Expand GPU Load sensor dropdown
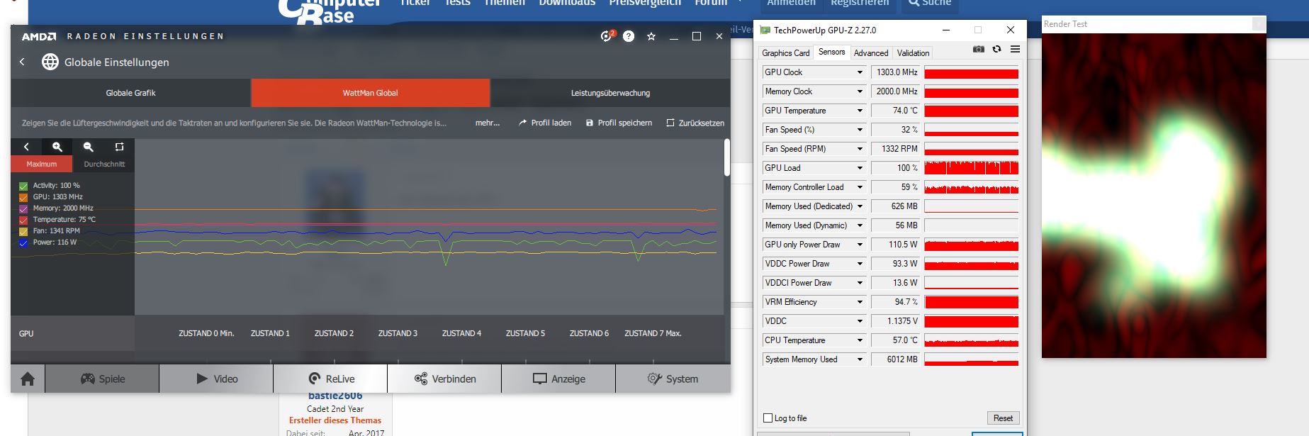Viewport: 1309px width, 436px height. [x=860, y=168]
